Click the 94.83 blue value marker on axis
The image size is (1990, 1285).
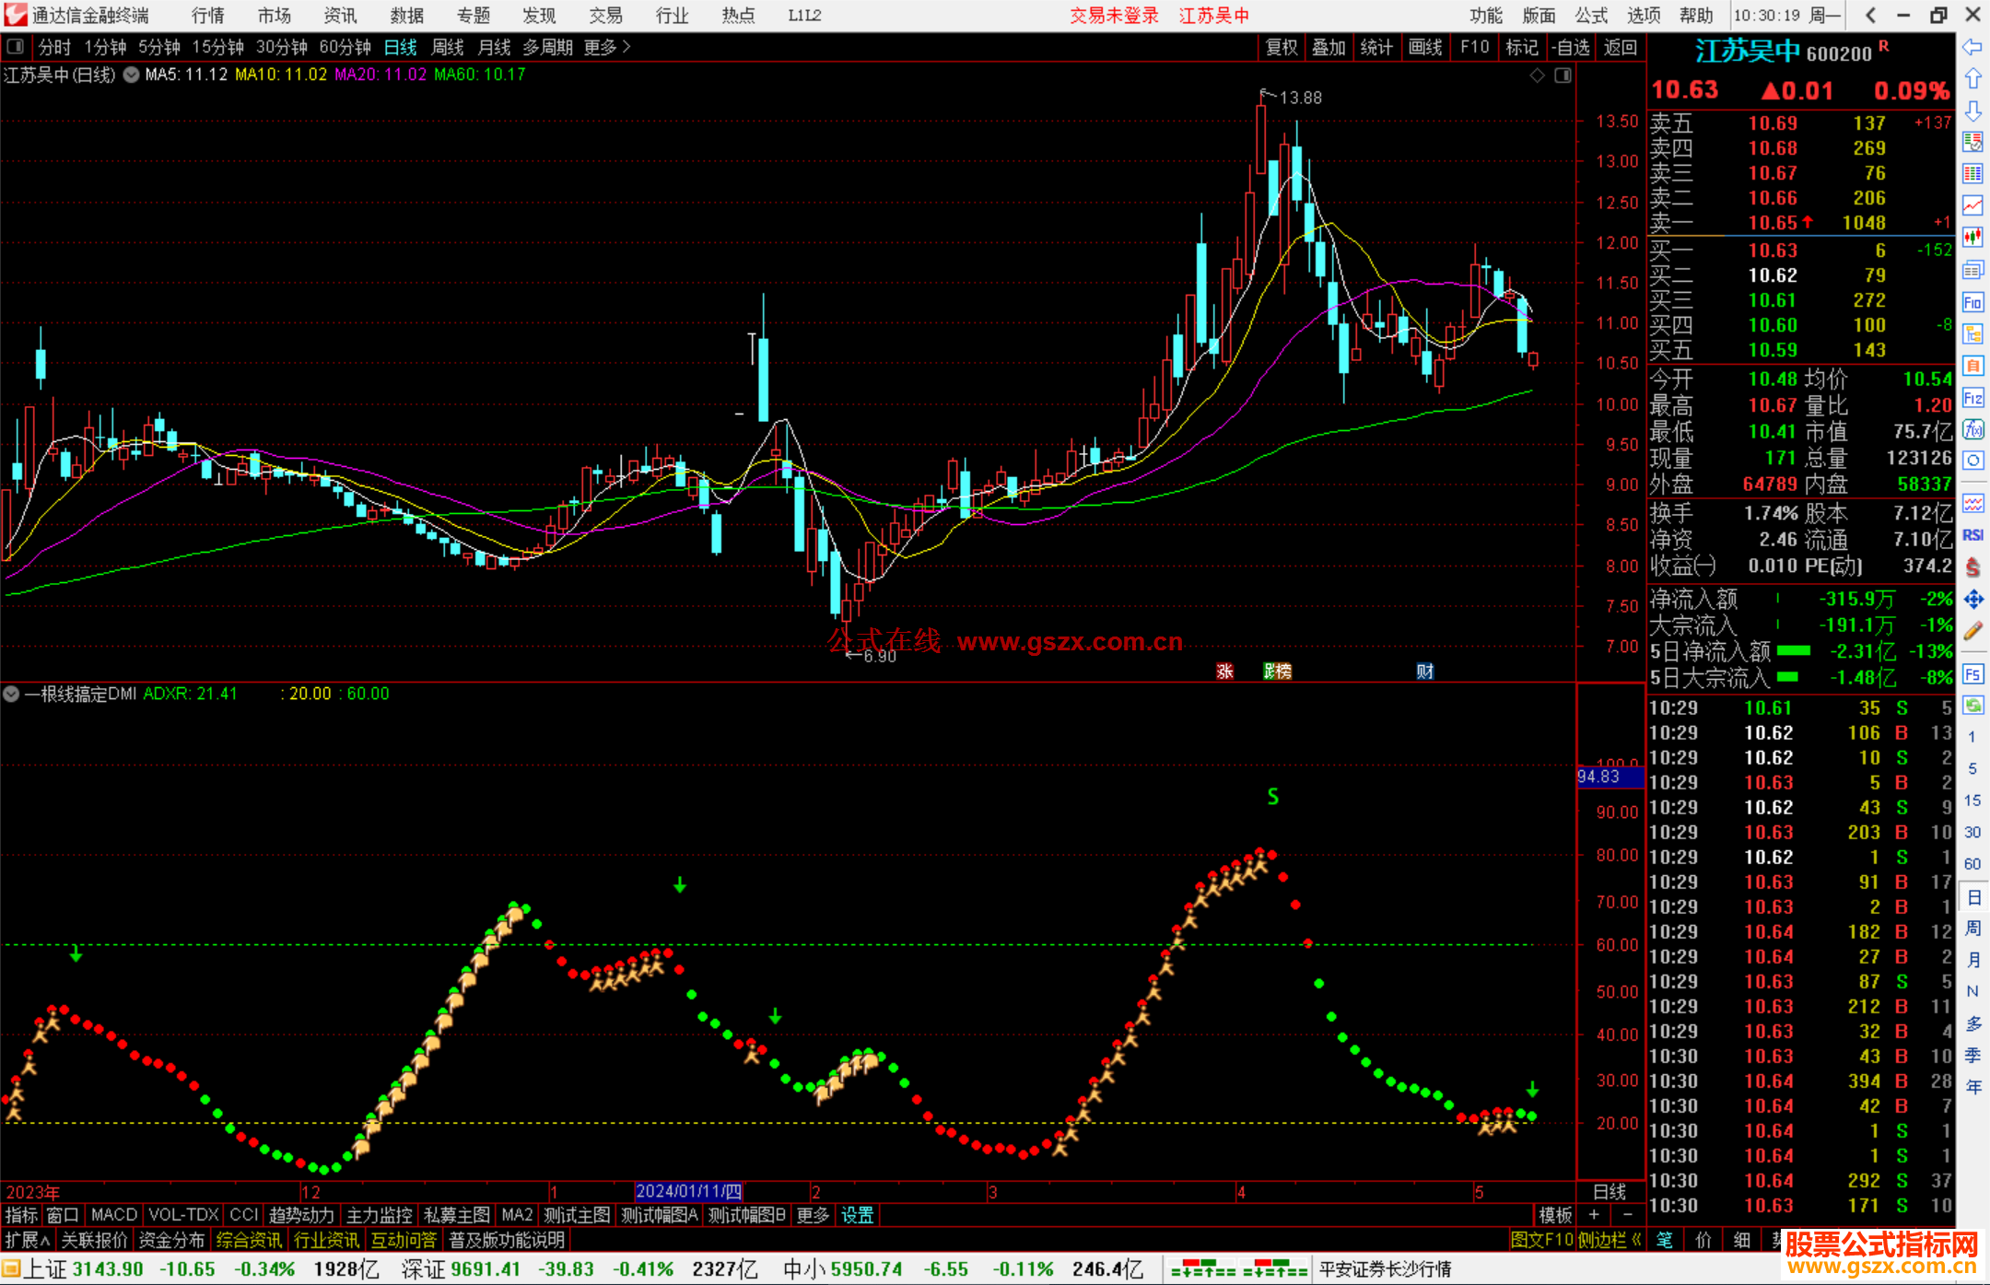point(1610,777)
